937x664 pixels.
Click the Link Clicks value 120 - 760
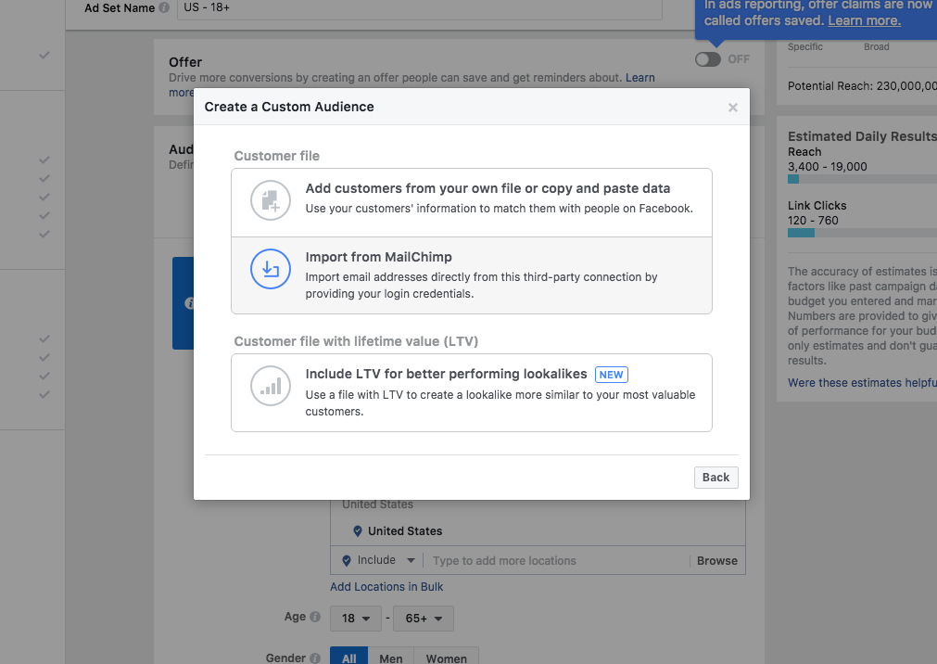(x=813, y=221)
